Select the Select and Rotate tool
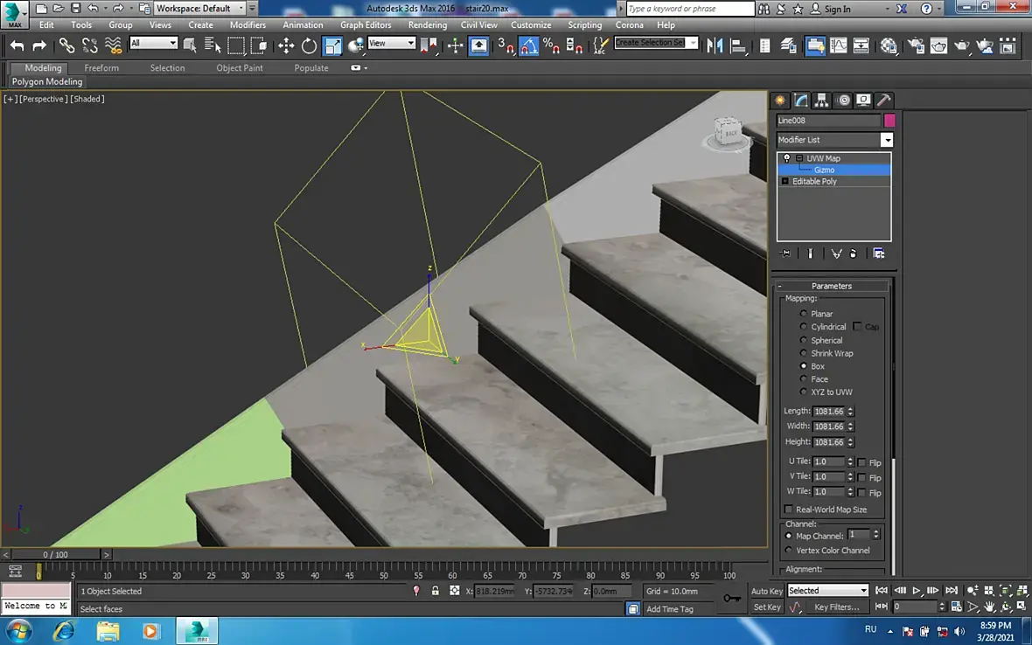The height and width of the screenshot is (645, 1032). pos(309,46)
